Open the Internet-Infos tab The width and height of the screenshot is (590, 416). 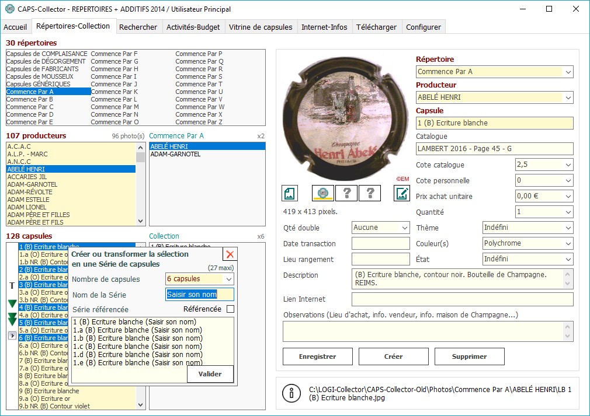[x=324, y=27]
